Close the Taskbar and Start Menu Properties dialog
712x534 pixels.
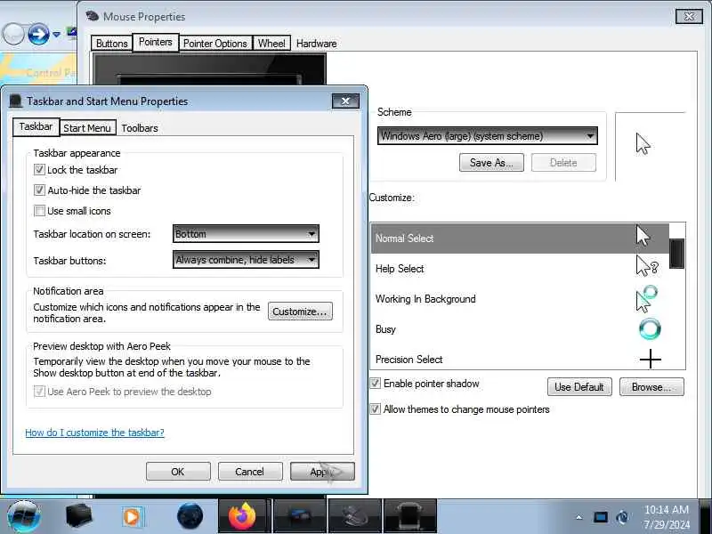[345, 101]
